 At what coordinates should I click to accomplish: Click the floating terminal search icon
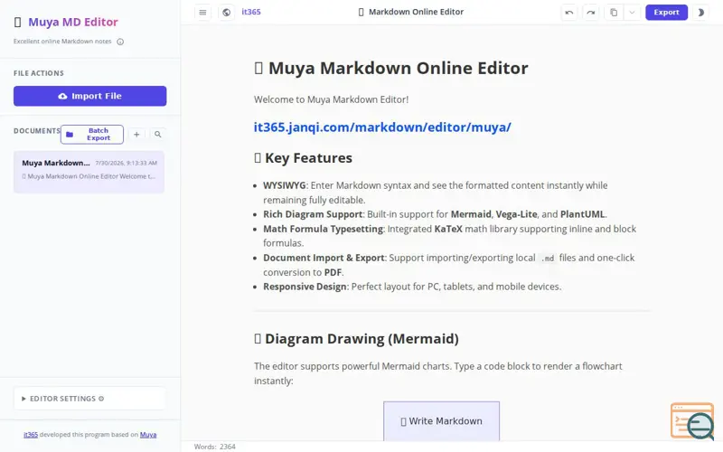click(x=692, y=421)
